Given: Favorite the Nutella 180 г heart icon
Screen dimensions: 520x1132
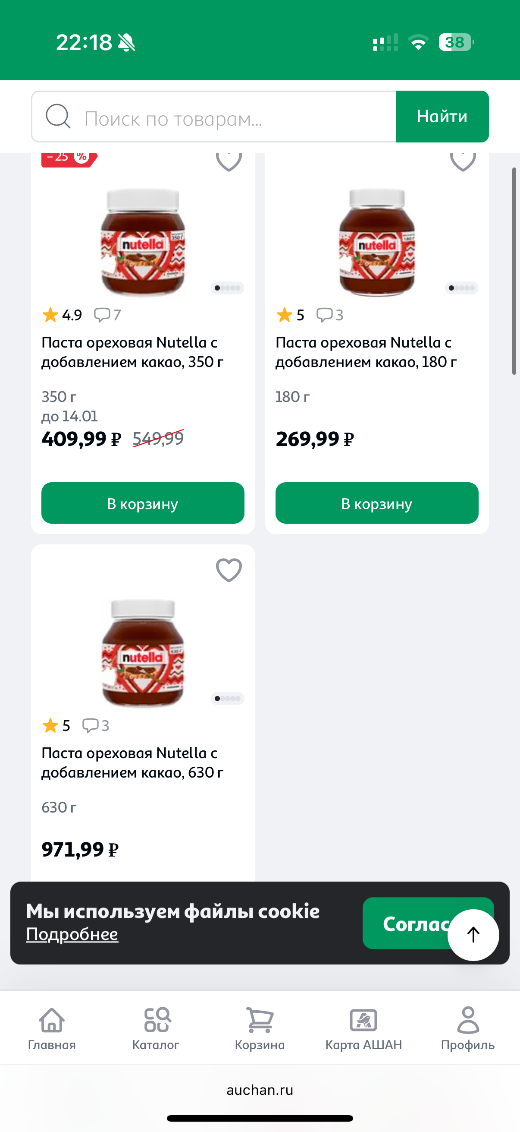Looking at the screenshot, I should [x=463, y=161].
